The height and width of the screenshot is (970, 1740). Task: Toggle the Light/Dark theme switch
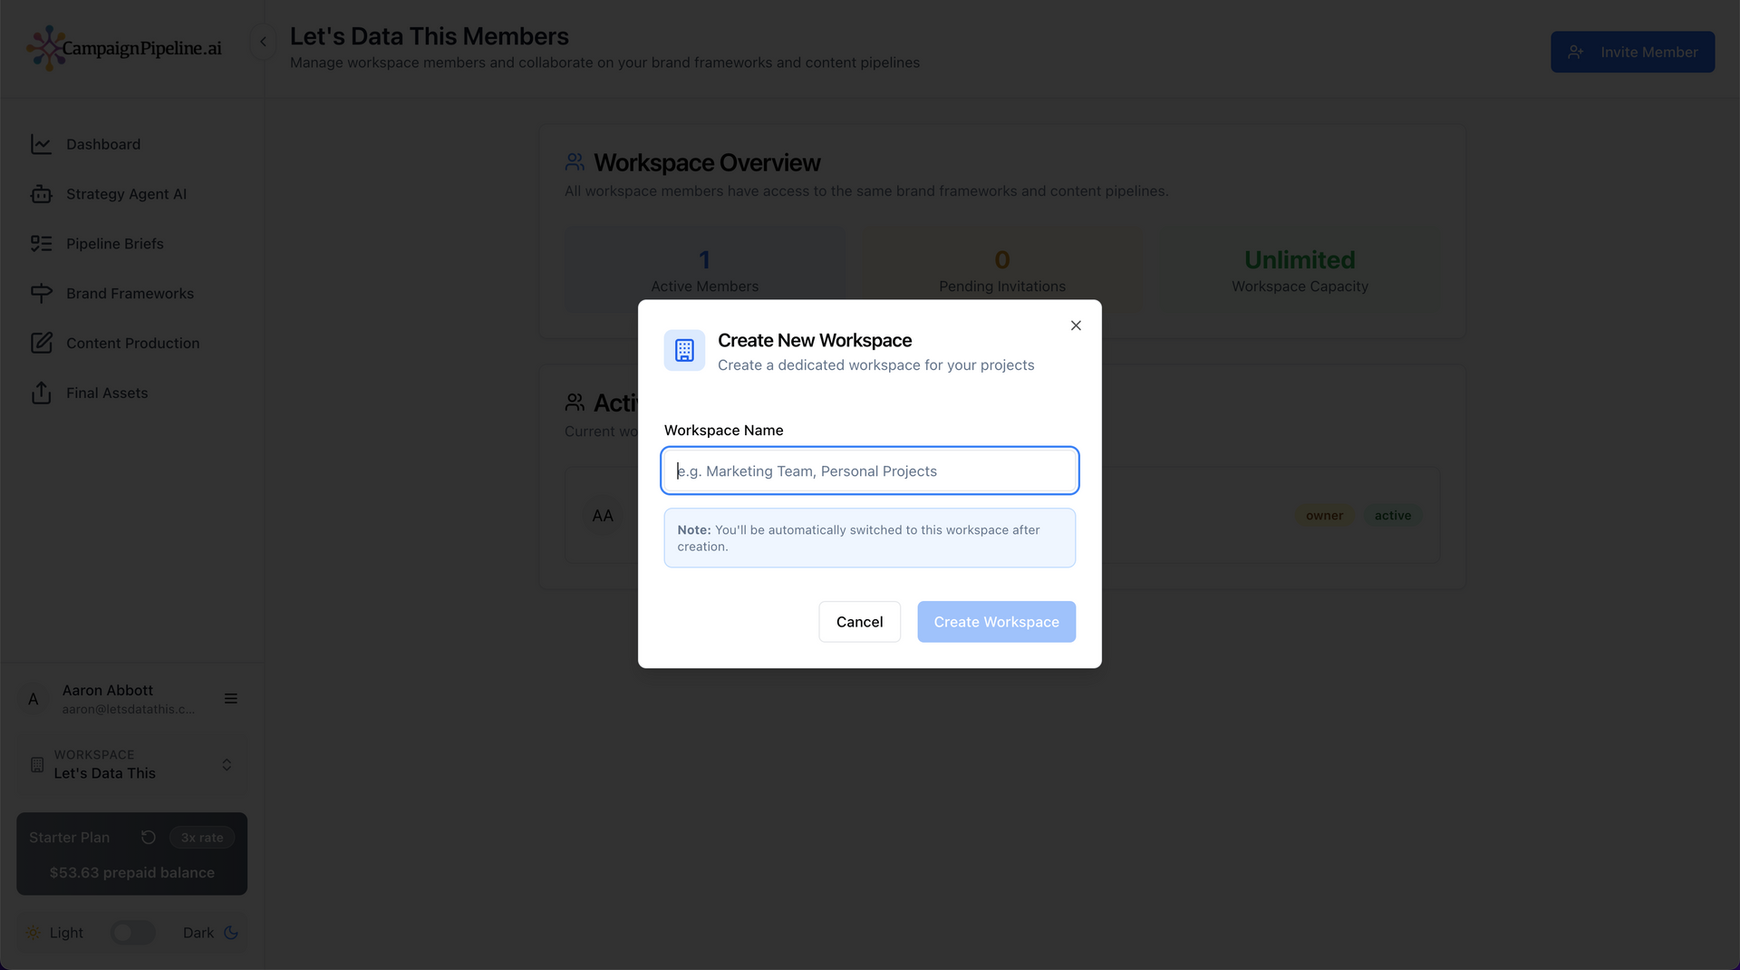[x=132, y=933]
